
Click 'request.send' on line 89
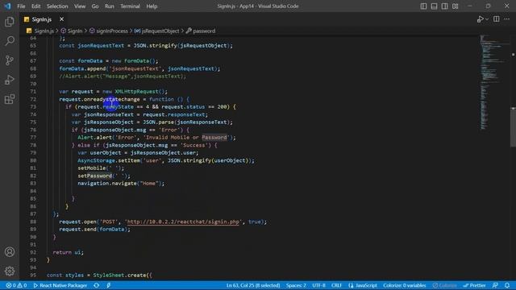tap(77, 230)
